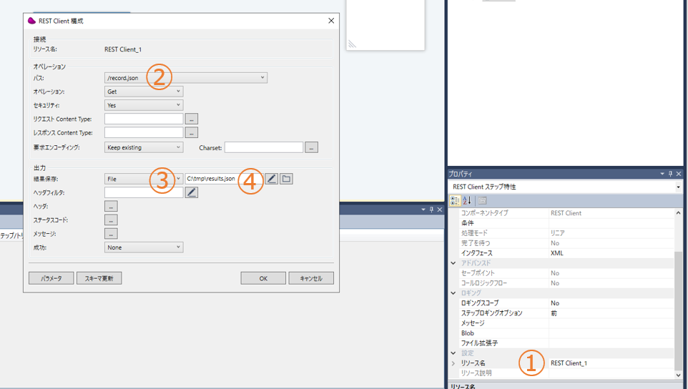Click the browse button for レスポンス Content Type

pyautogui.click(x=191, y=132)
